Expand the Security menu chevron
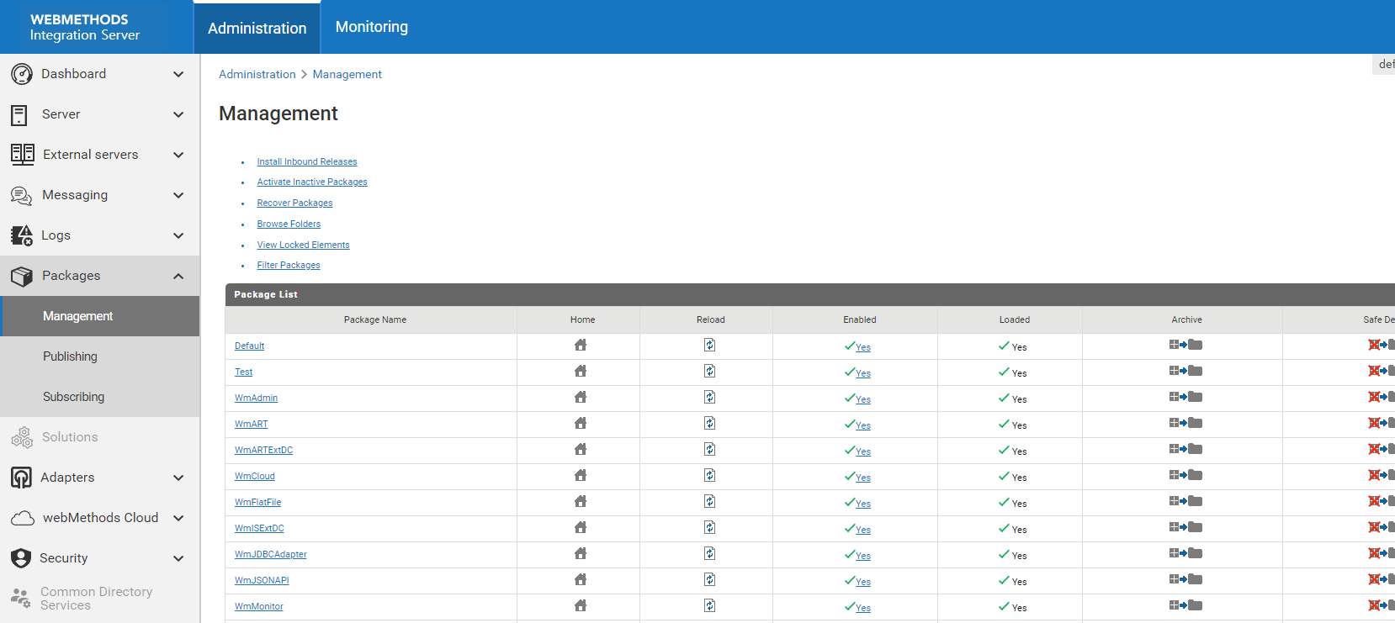1395x623 pixels. tap(178, 558)
